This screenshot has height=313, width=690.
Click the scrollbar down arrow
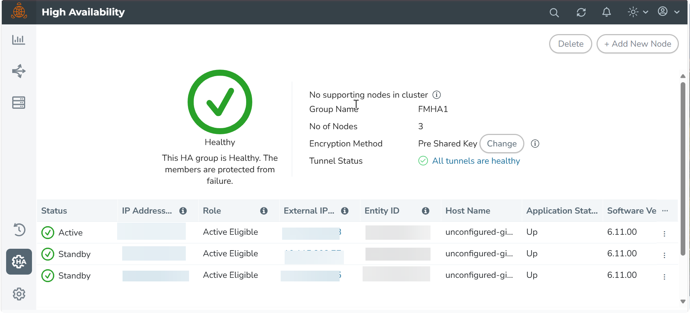tap(683, 302)
